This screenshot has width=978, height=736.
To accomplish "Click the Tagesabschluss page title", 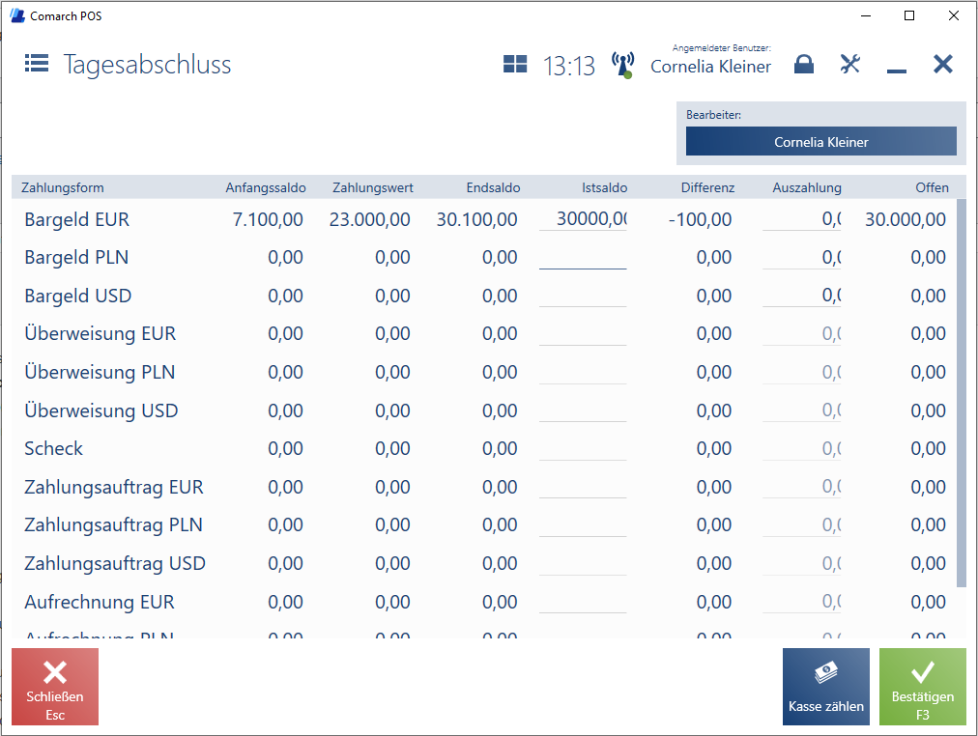I will (x=147, y=64).
